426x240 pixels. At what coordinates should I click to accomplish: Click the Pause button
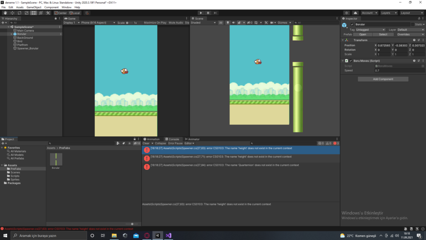point(208,13)
